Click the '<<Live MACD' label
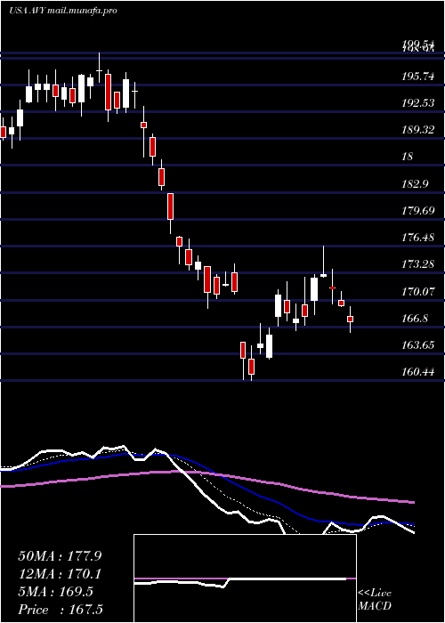The image size is (445, 623). [x=375, y=600]
